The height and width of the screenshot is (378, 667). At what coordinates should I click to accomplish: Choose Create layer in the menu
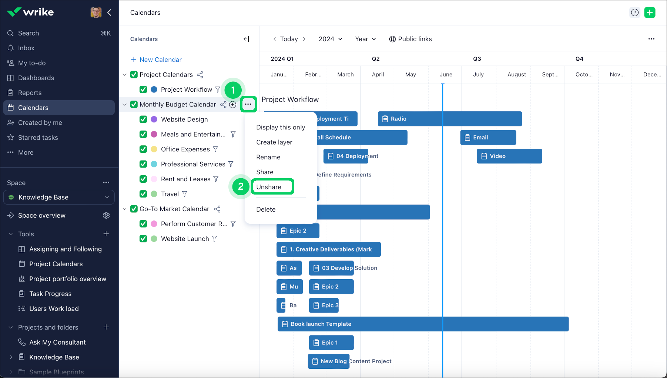[274, 142]
